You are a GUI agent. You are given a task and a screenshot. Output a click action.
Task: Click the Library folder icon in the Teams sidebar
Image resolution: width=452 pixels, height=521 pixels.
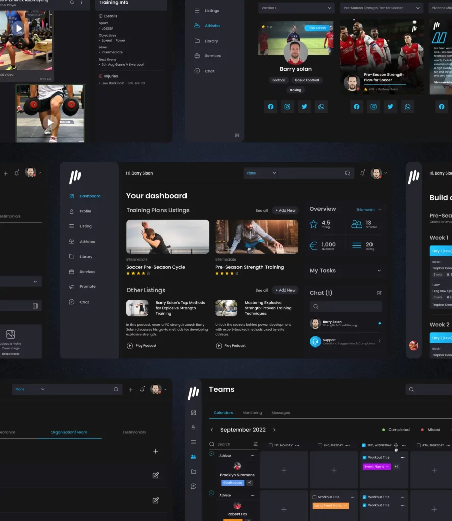tap(193, 472)
